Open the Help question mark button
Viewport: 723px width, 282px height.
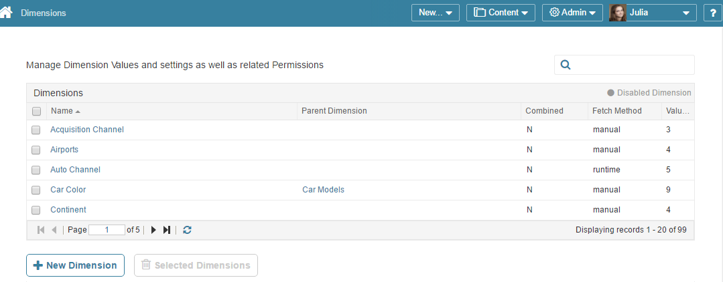pos(712,13)
